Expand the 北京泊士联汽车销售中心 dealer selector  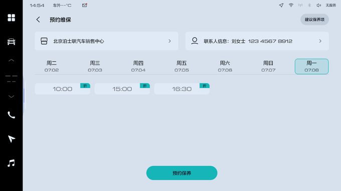point(106,41)
